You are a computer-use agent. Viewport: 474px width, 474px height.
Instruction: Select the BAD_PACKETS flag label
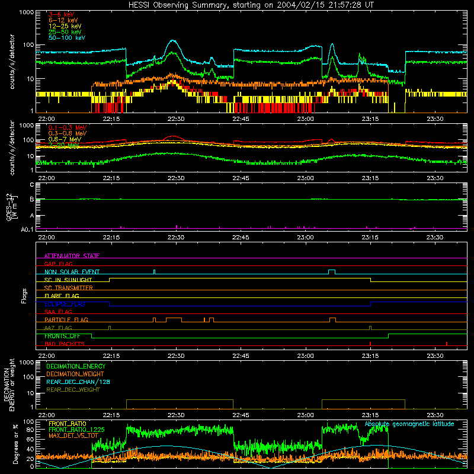(x=65, y=344)
